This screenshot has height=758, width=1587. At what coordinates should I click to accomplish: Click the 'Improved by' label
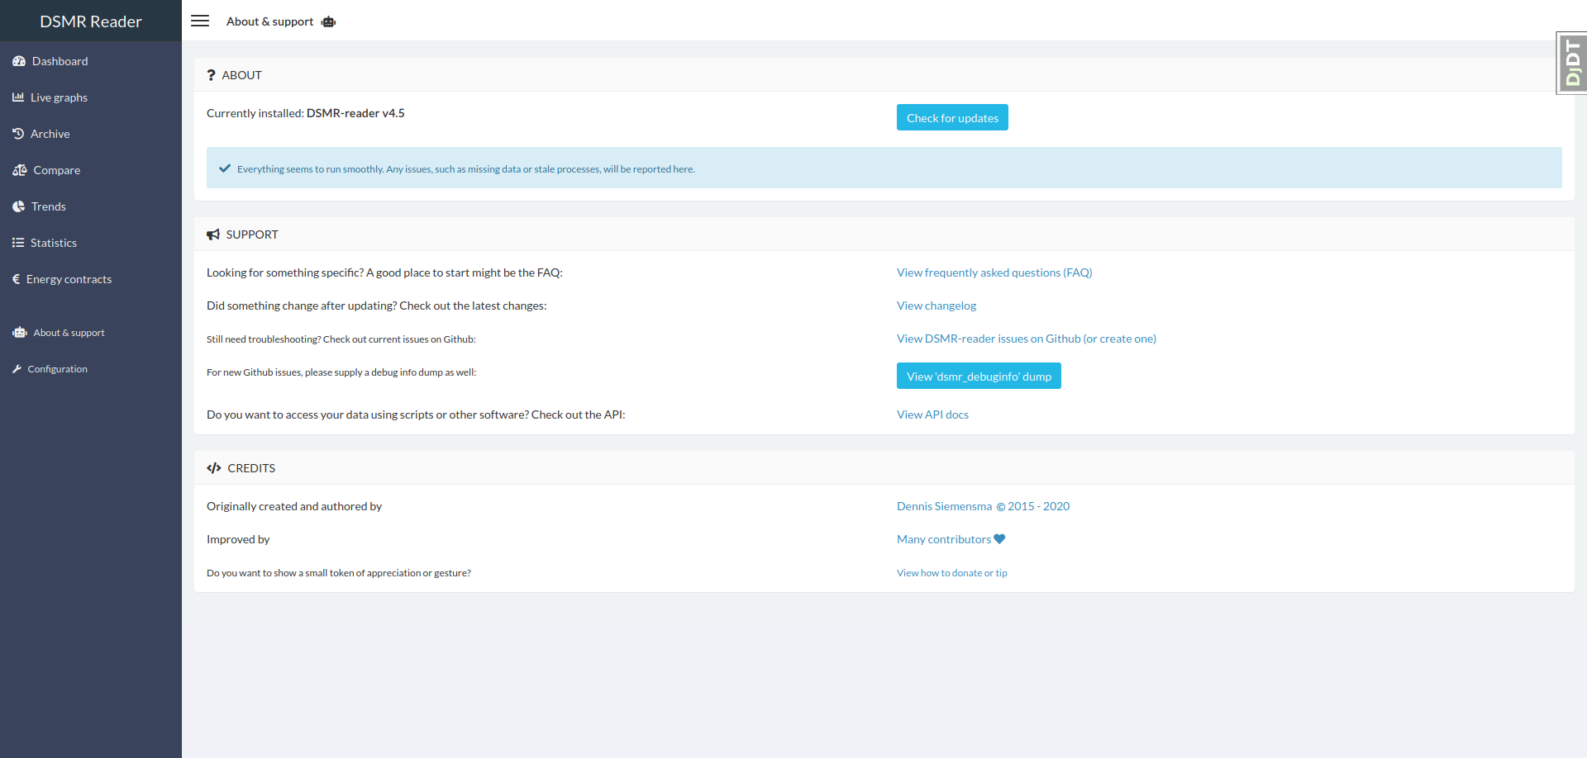point(238,539)
